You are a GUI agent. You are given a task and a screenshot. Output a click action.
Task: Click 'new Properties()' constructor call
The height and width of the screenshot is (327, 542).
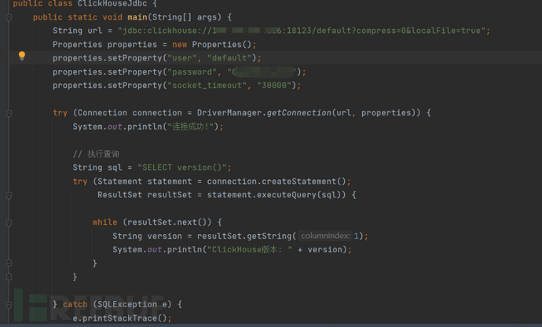214,44
